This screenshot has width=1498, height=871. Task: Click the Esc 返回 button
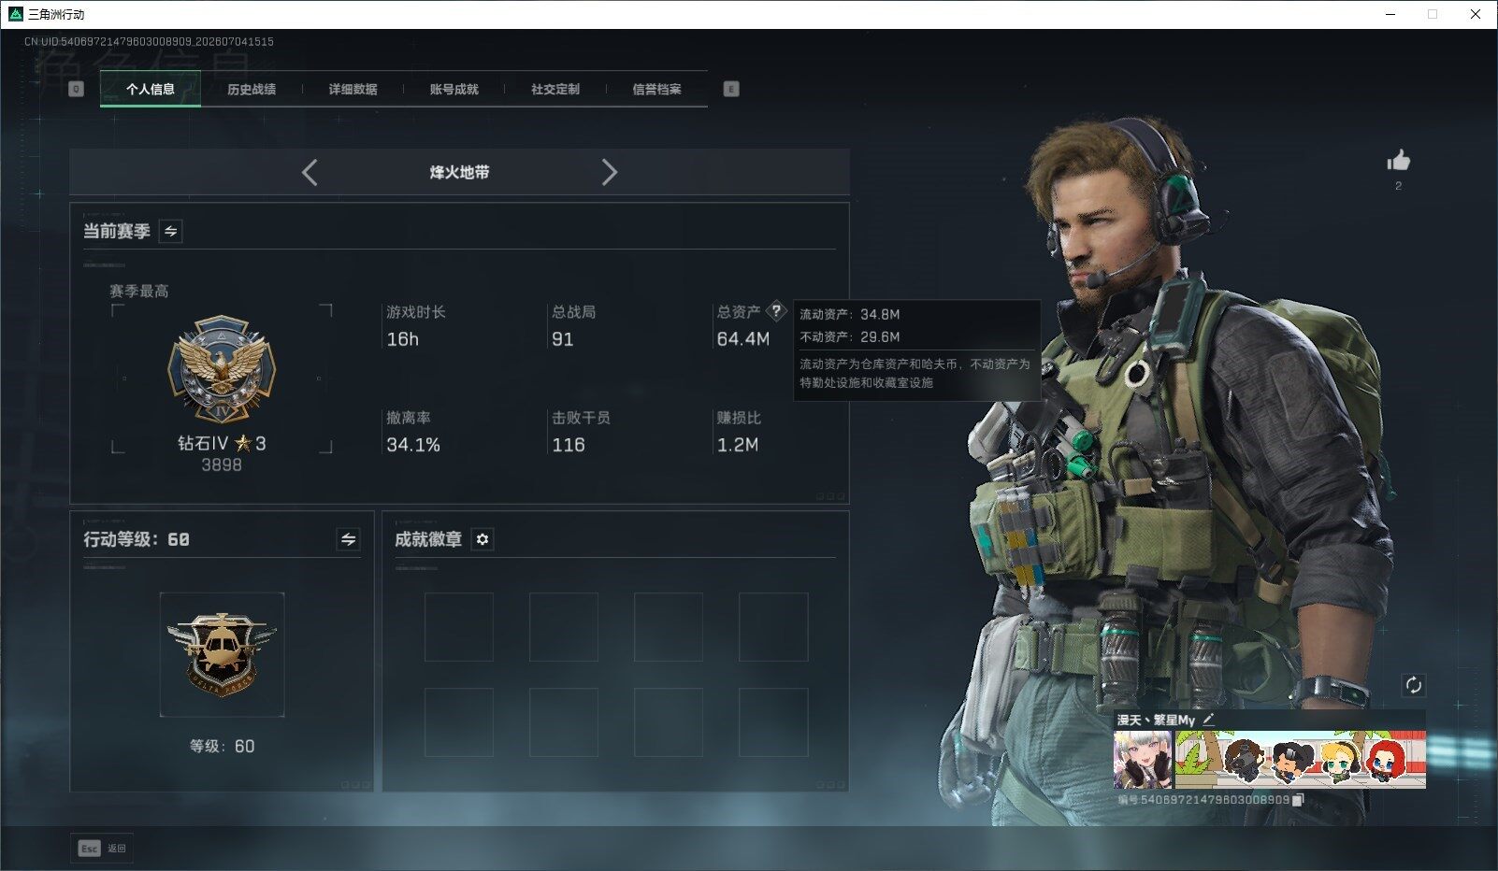[x=102, y=848]
